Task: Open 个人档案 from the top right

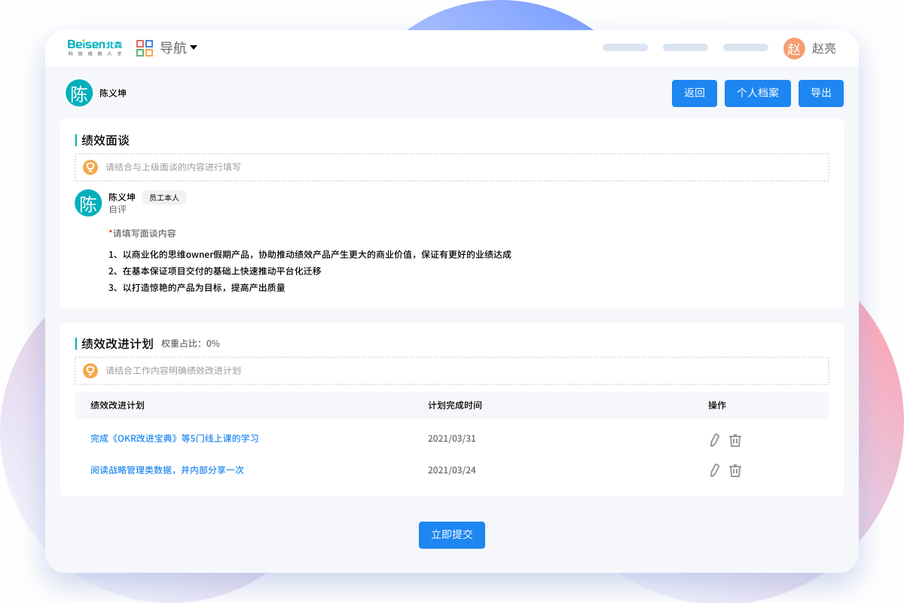Action: (x=757, y=93)
